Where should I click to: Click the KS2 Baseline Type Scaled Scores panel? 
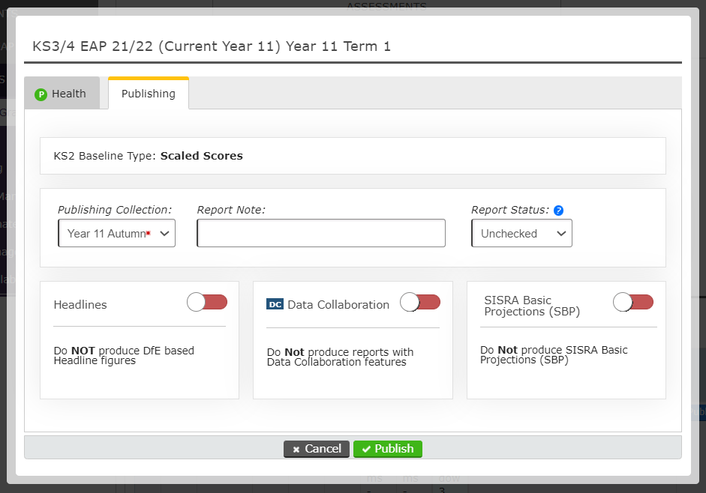click(353, 156)
